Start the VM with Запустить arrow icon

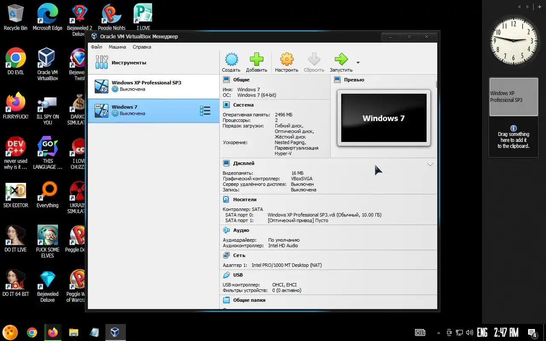[x=341, y=62]
